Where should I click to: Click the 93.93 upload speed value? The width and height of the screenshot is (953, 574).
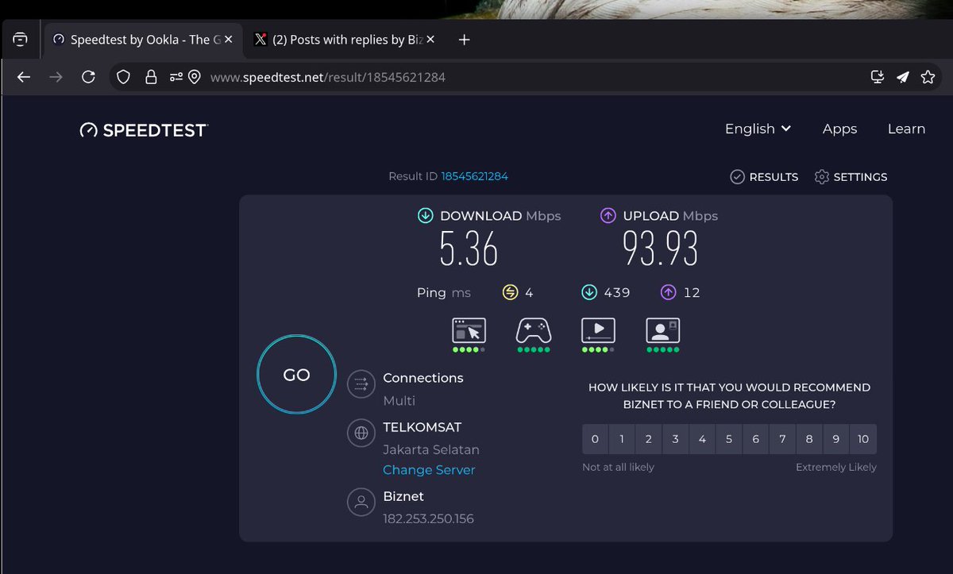(x=661, y=248)
